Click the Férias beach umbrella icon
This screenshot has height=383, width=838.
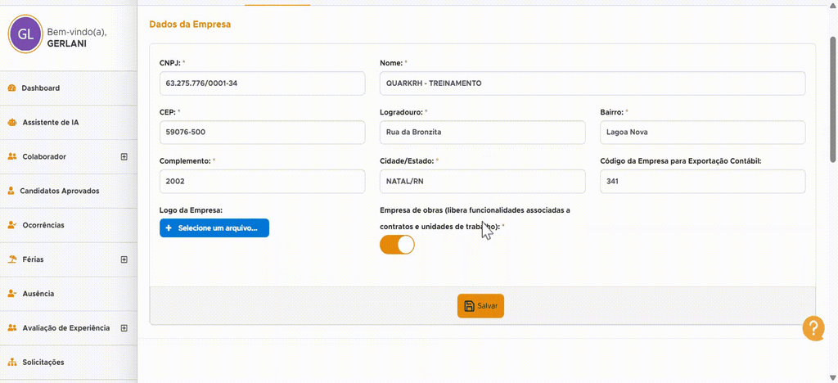11,259
